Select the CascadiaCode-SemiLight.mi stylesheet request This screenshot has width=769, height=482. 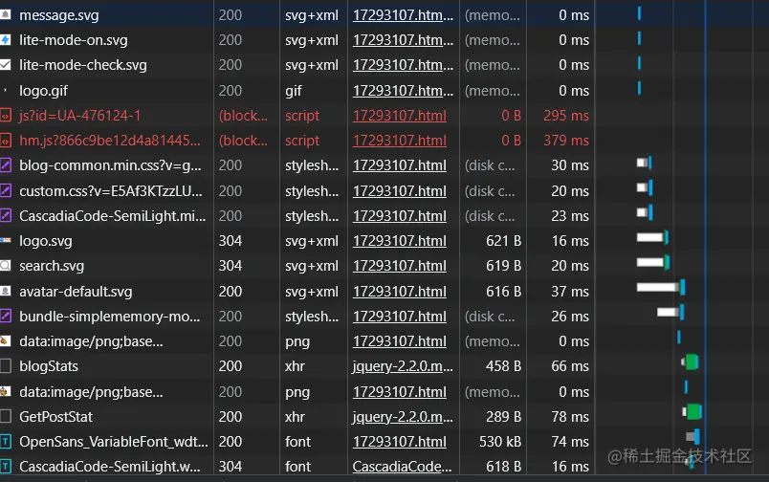click(112, 216)
